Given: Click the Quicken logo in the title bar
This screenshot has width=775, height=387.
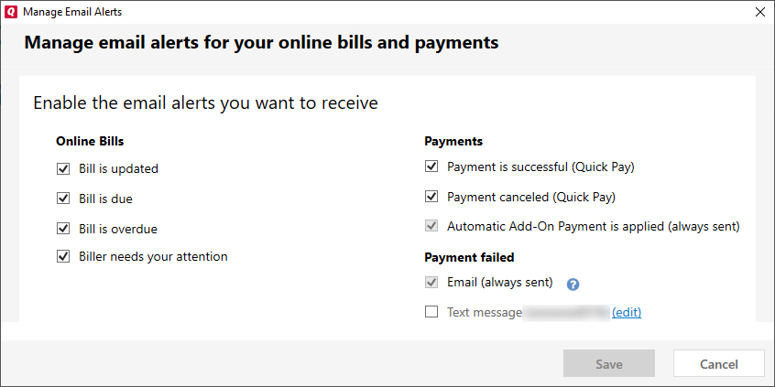Looking at the screenshot, I should 11,12.
